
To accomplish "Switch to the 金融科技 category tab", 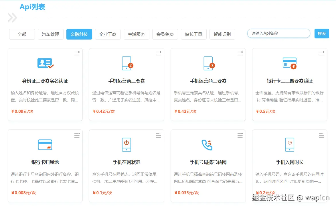I will tap(79, 34).
